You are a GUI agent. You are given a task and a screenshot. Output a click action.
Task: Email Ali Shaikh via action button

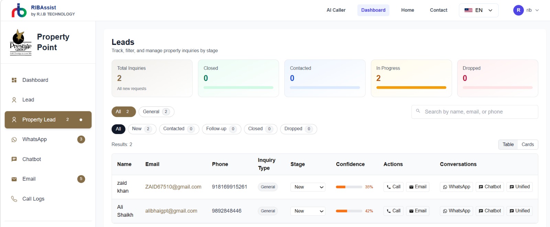coord(418,211)
